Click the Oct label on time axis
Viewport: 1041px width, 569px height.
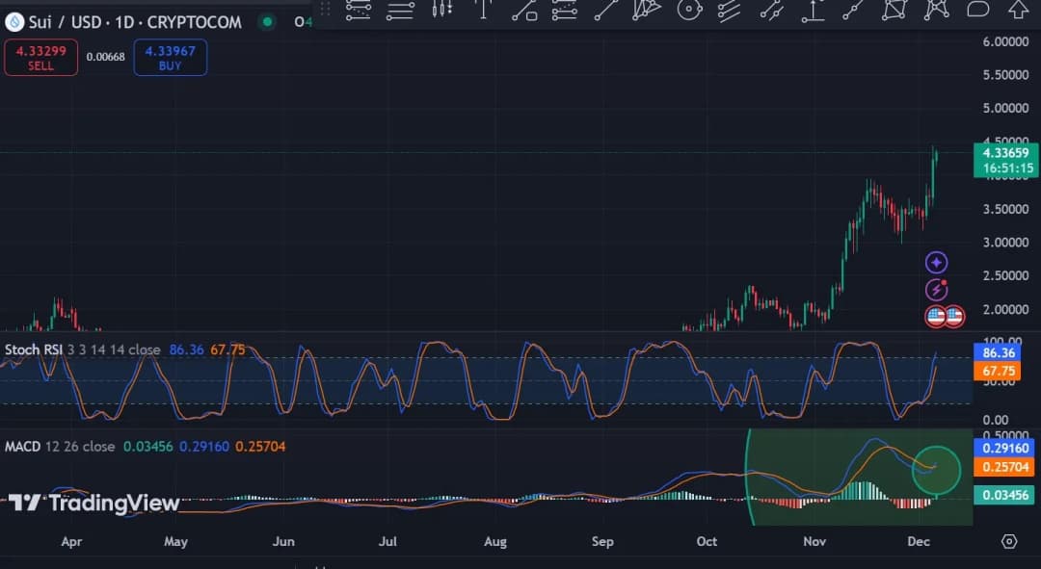coord(707,541)
